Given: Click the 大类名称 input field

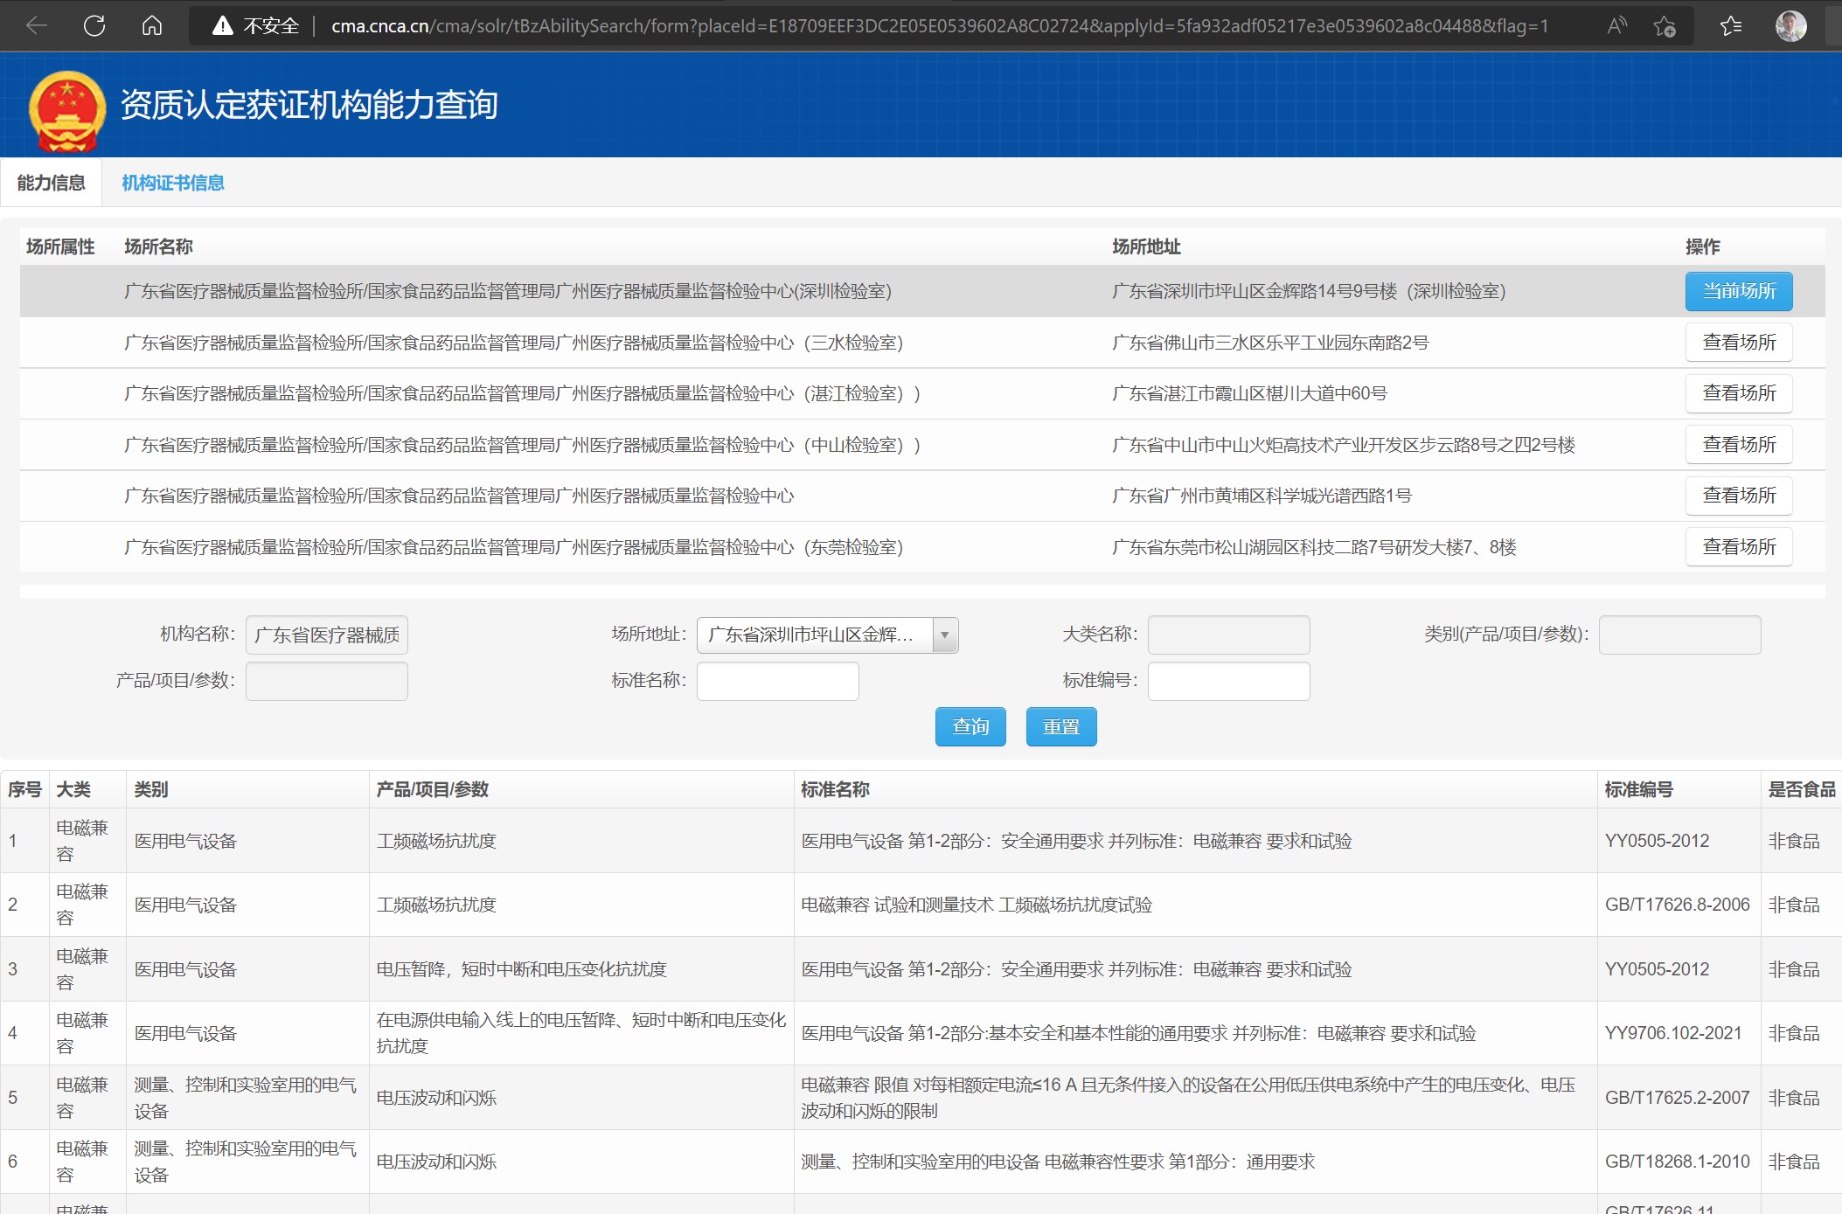Looking at the screenshot, I should pyautogui.click(x=1228, y=635).
